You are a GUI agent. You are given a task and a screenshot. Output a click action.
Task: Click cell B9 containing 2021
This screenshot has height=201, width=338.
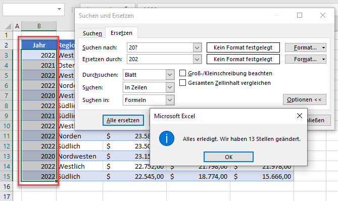(39, 116)
